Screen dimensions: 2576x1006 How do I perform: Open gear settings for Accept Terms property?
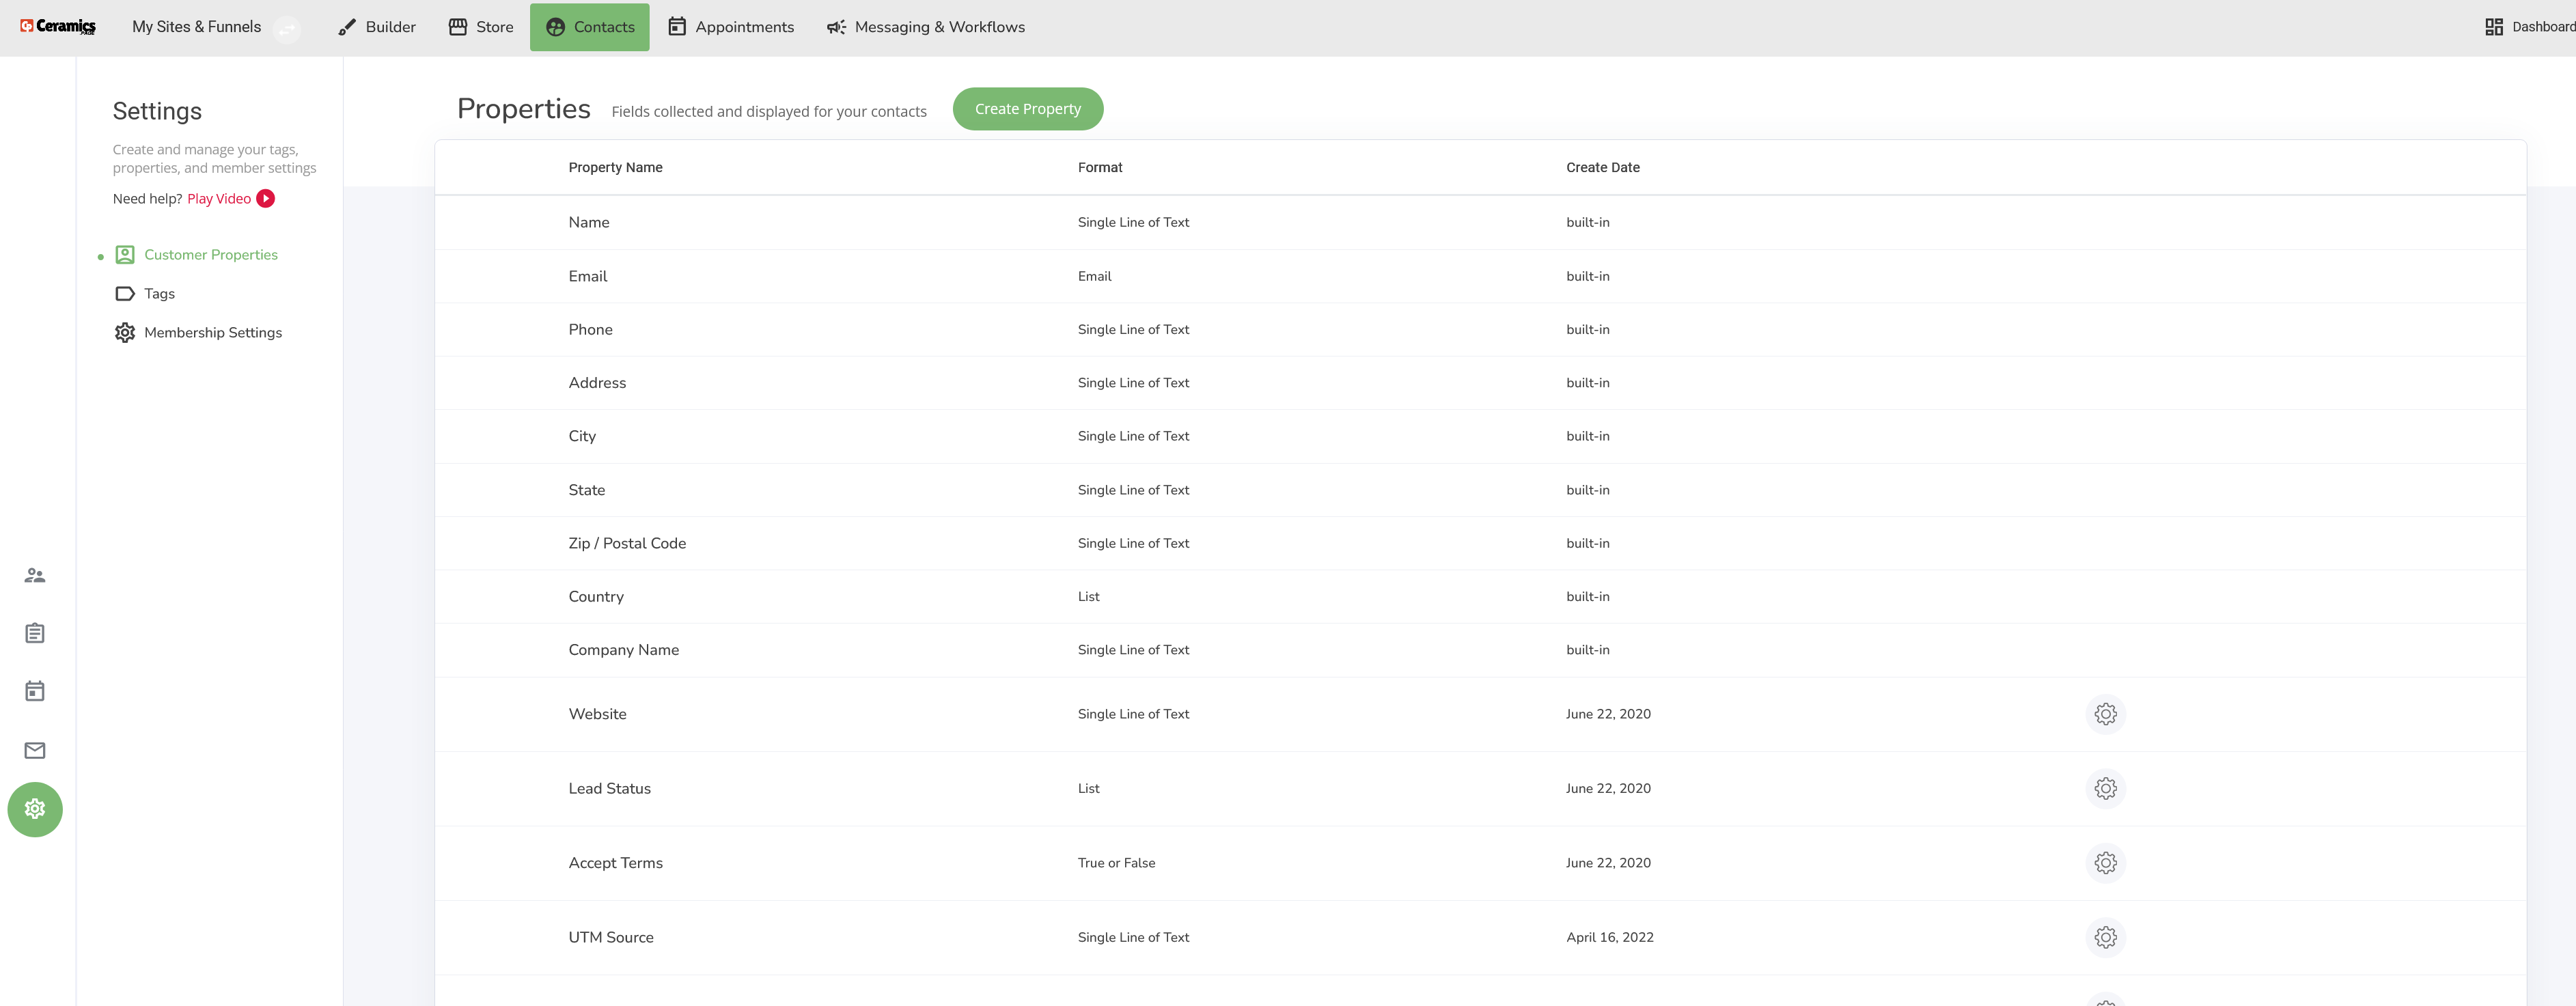tap(2106, 863)
